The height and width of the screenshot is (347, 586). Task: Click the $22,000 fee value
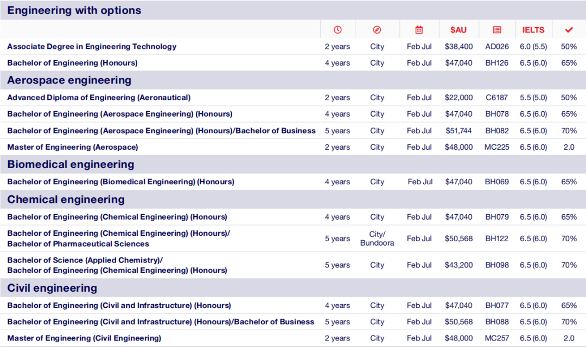click(x=458, y=98)
